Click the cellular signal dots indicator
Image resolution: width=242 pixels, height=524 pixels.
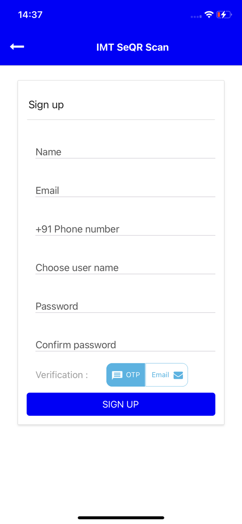[x=196, y=16]
